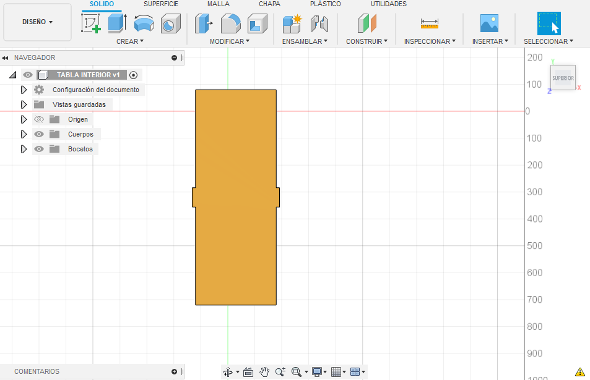Click the orange board body in canvas
This screenshot has width=590, height=380.
[236, 197]
